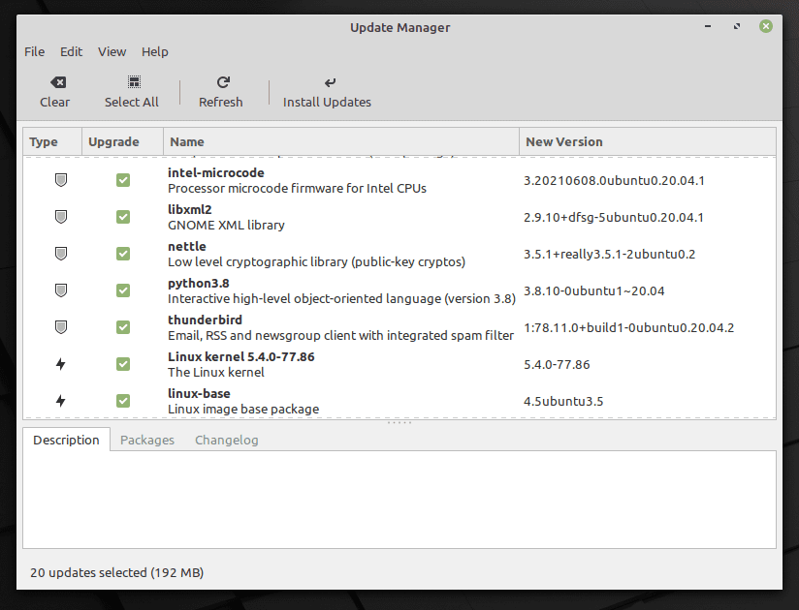Deselect the python3.8 upgrade checkbox
The width and height of the screenshot is (799, 610).
pos(123,290)
